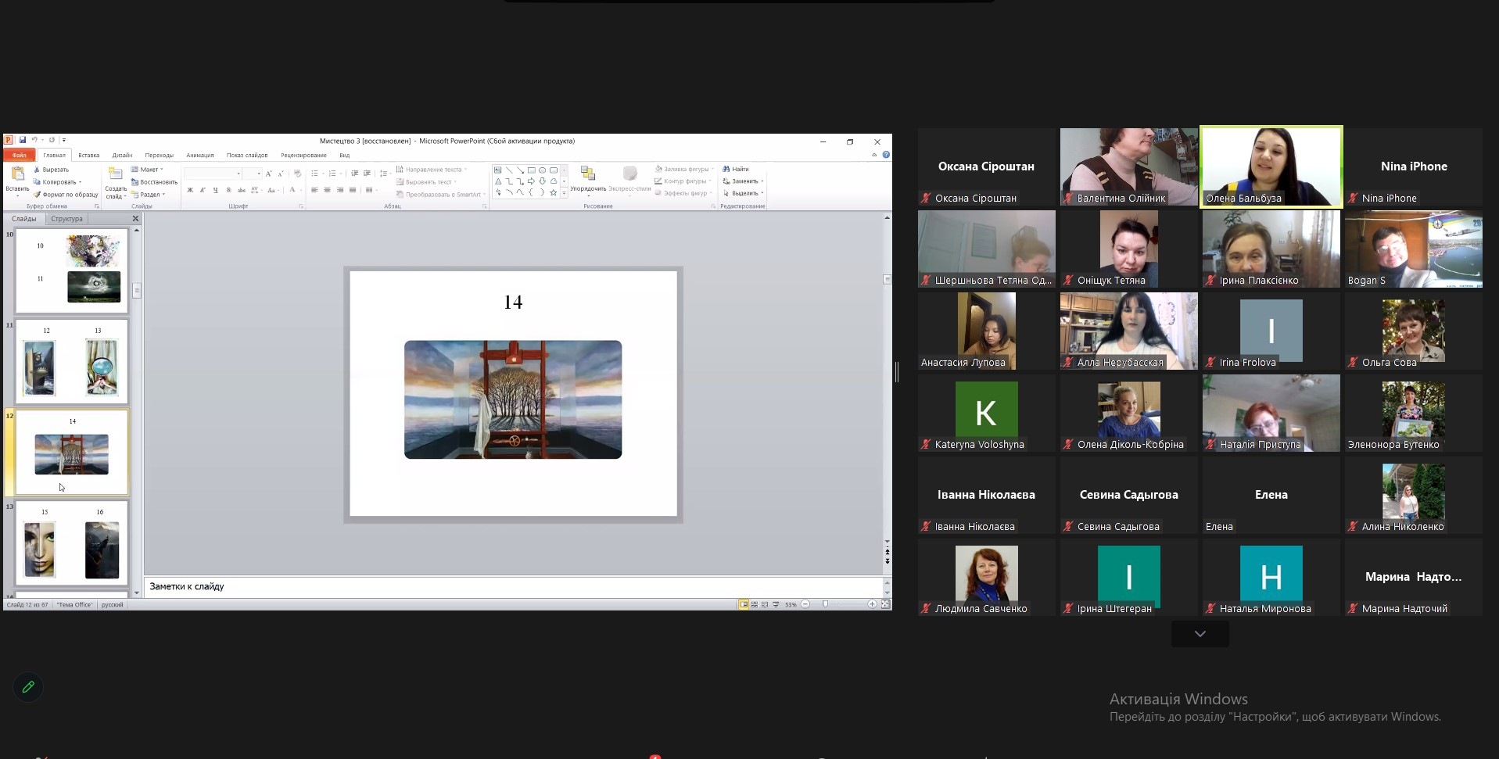1499x759 pixels.
Task: Click the Paste (Вставить) clipboard icon
Action: tap(17, 174)
